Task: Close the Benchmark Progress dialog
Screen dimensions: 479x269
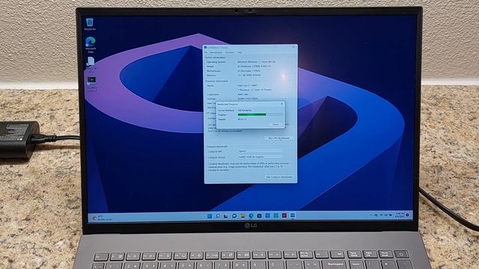Action: tap(281, 104)
